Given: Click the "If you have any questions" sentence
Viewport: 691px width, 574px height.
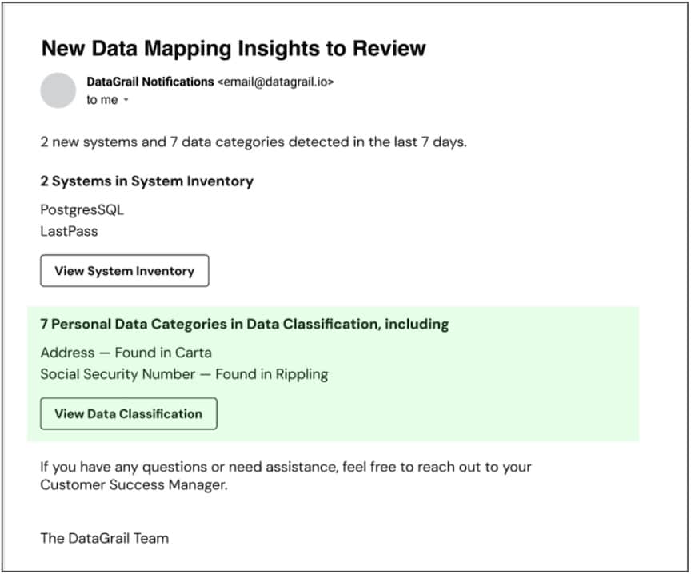Looking at the screenshot, I should tap(286, 467).
